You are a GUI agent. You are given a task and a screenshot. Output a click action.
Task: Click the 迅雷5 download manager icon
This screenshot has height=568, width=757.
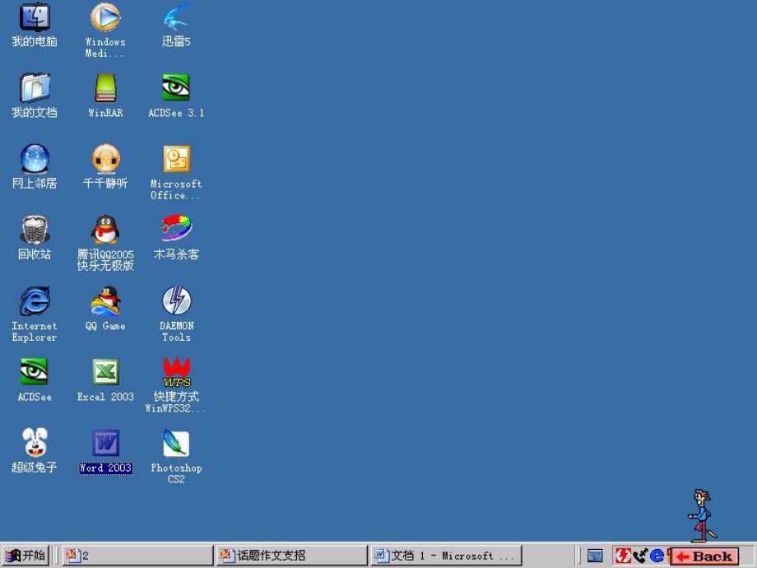pos(176,17)
